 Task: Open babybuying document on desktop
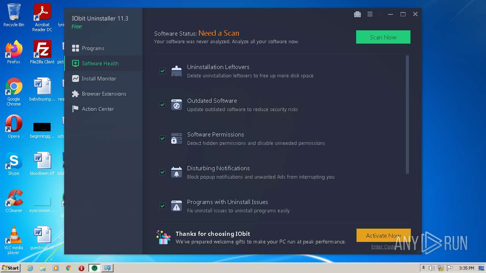[x=42, y=89]
